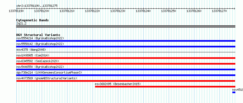Open variant label nsv5554214 (ByrskaBishop2022)
This screenshot has width=243, height=103.
(x=40, y=38)
